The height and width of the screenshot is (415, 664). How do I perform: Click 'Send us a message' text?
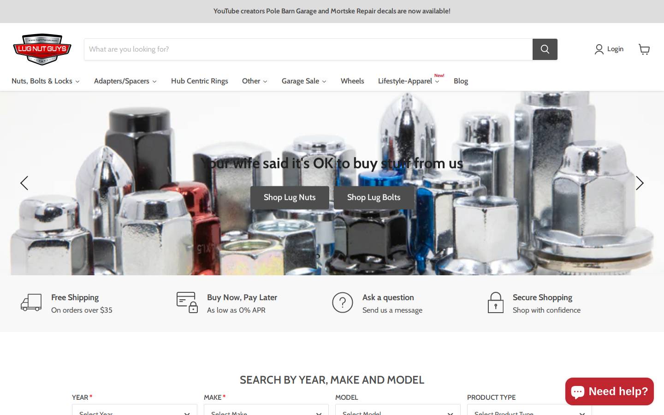pos(392,310)
